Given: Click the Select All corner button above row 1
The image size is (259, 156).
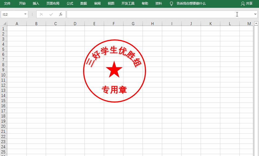Looking at the screenshot, I should (4, 23).
